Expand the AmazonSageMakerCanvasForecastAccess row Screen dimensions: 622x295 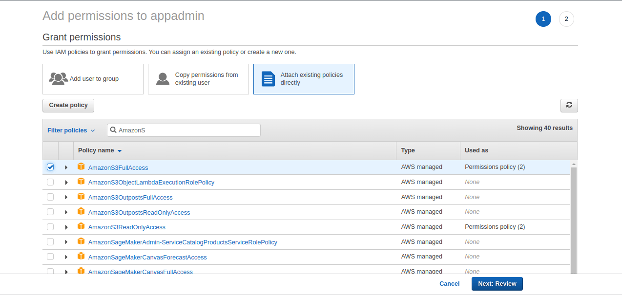point(66,257)
